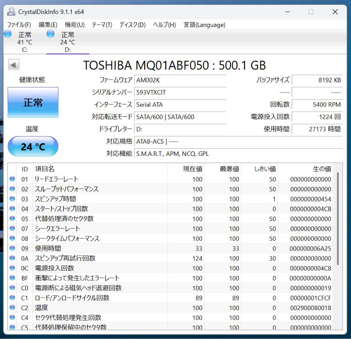The image size is (351, 339).
Task: Click the 41 °C reading under drive C:
Action: click(x=25, y=42)
